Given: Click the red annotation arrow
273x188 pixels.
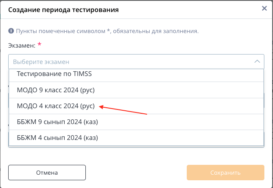Looking at the screenshot, I should pos(123,110).
